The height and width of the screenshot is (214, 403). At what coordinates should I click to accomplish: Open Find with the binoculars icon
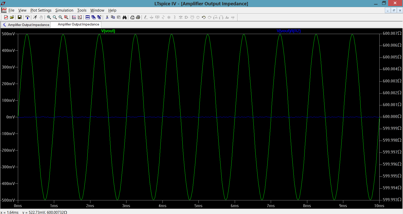(124, 17)
